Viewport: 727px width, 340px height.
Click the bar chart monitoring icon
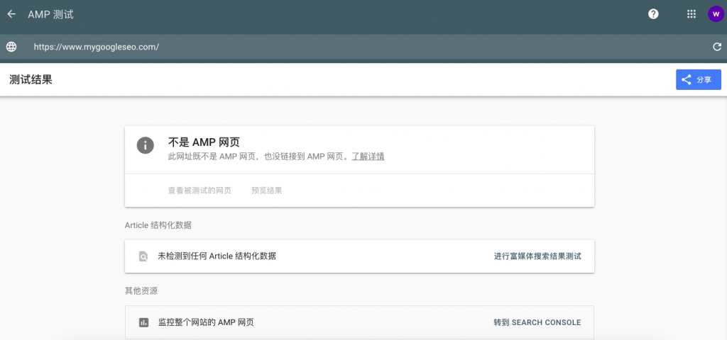[143, 322]
